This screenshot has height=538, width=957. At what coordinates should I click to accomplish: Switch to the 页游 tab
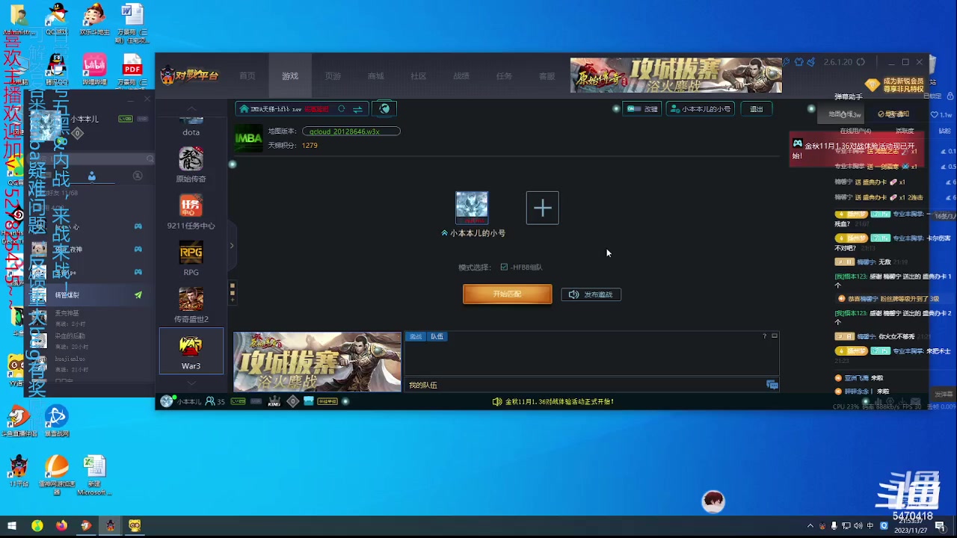[333, 75]
